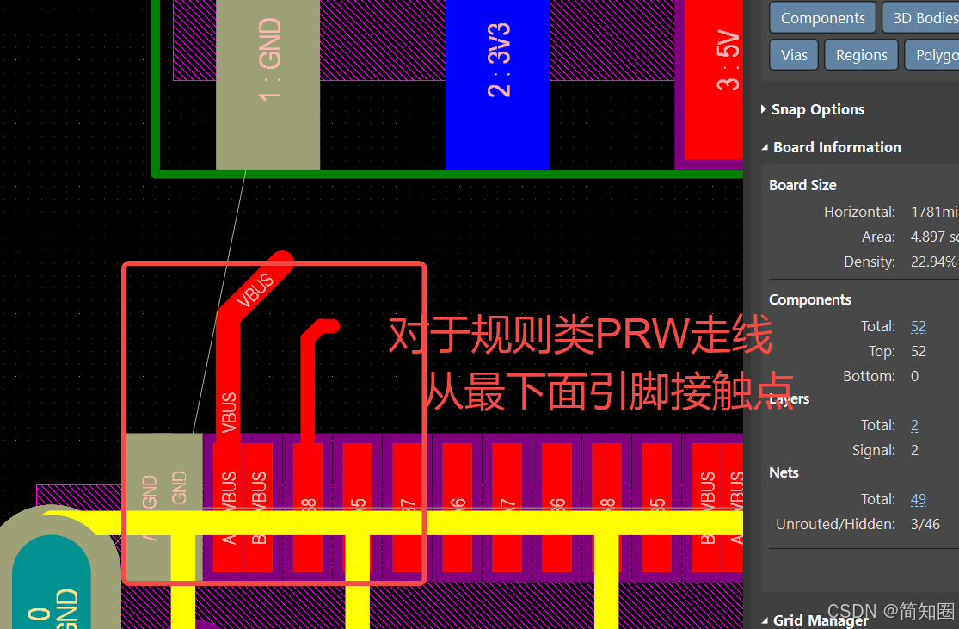Collapse the Grid Manager section
Image resolution: width=959 pixels, height=629 pixels.
[x=765, y=620]
